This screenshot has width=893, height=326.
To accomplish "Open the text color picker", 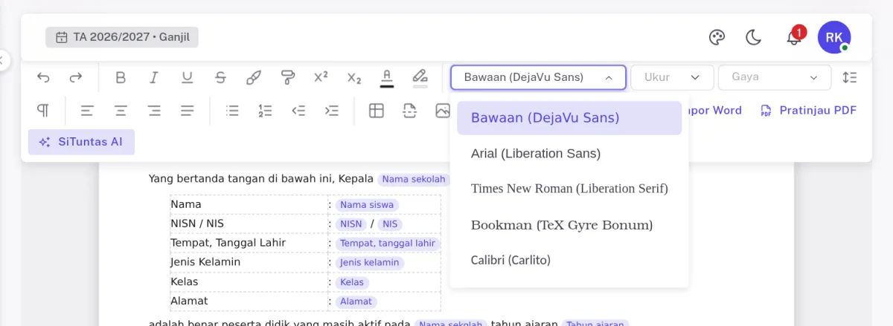I will [x=387, y=77].
